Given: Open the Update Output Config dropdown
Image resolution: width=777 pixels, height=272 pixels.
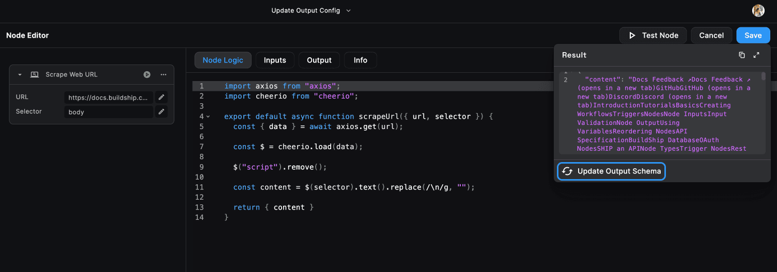Looking at the screenshot, I should click(310, 11).
